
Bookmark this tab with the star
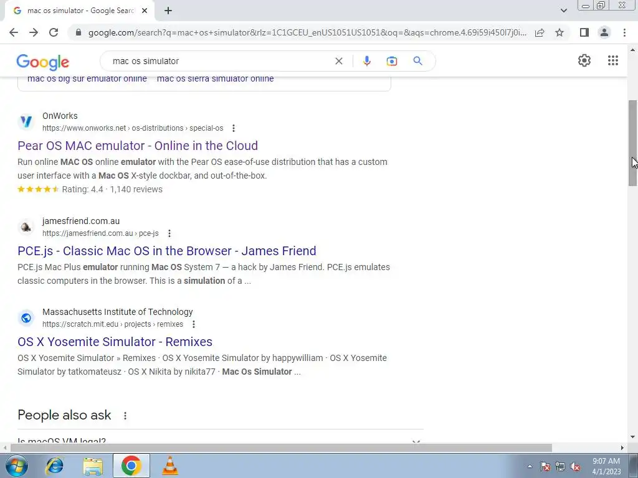coord(559,32)
